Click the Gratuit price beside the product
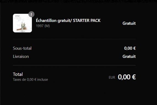The width and height of the screenshot is (157, 105). tap(129, 23)
